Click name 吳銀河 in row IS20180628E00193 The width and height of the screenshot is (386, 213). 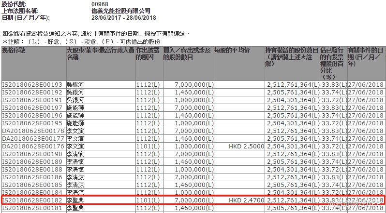(75, 85)
